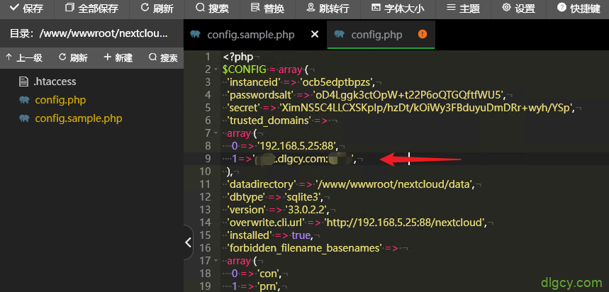The width and height of the screenshot is (609, 292).
Task: Click the directory path /www/wwwroot/nextclou...
Action: click(x=104, y=33)
